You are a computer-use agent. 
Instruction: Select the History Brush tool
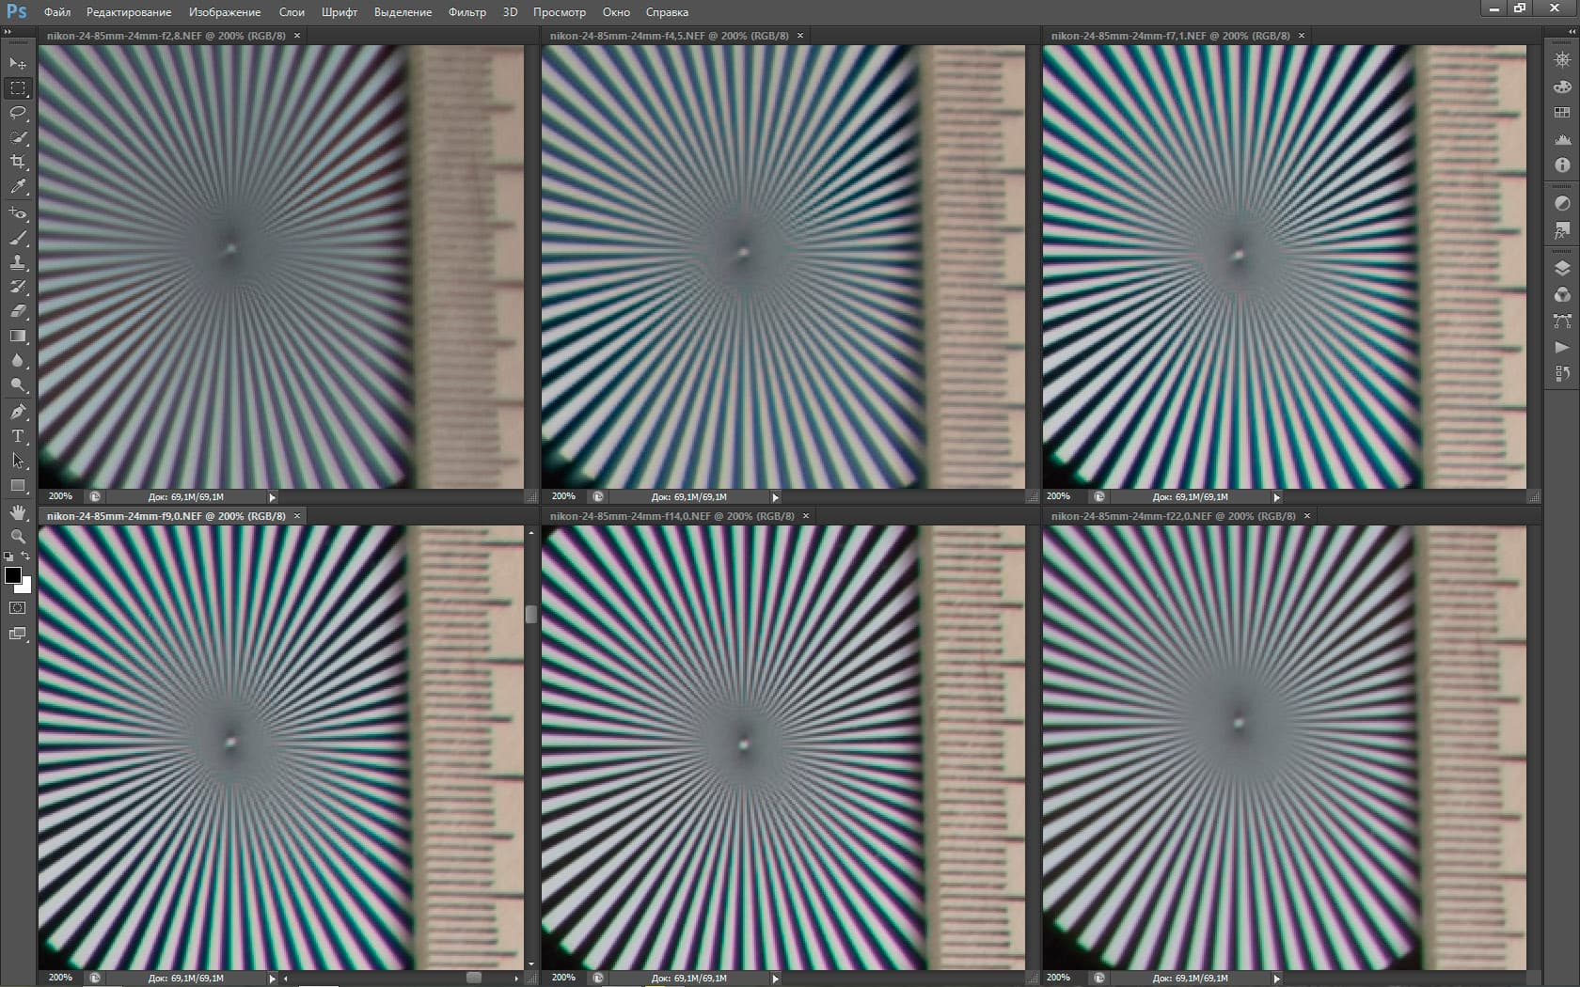(x=18, y=287)
